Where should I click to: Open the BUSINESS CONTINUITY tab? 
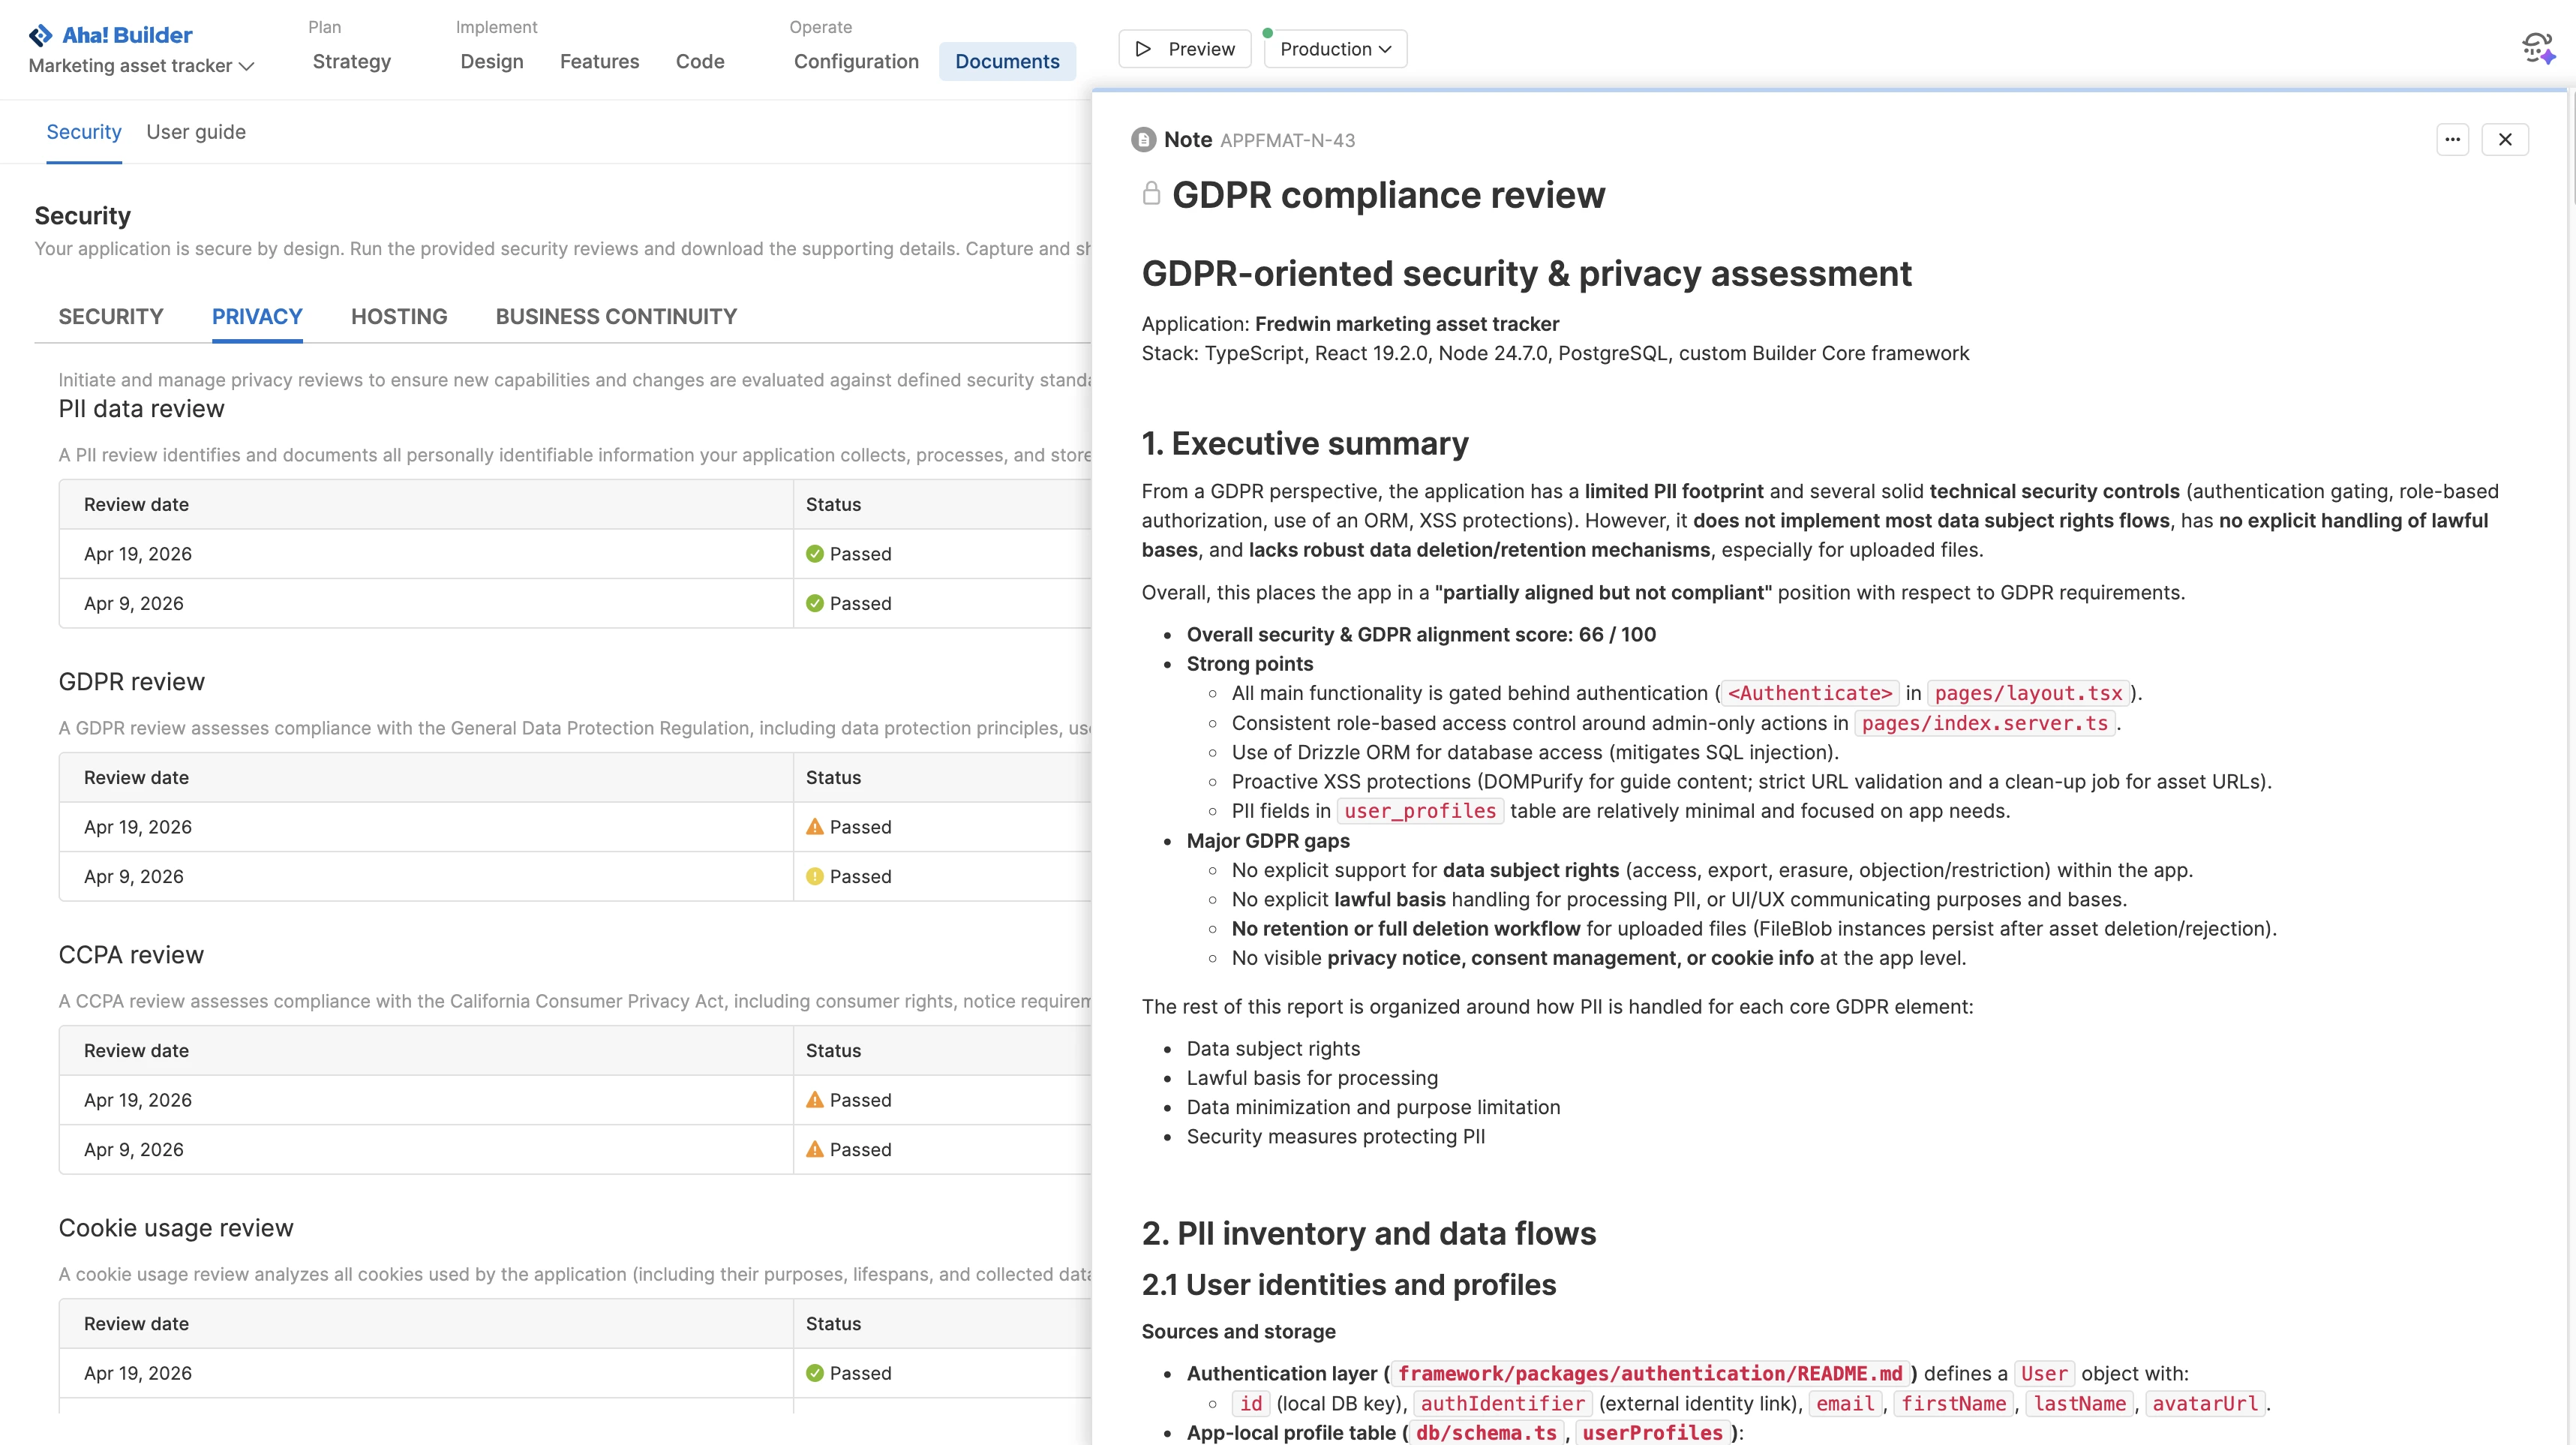click(x=615, y=316)
